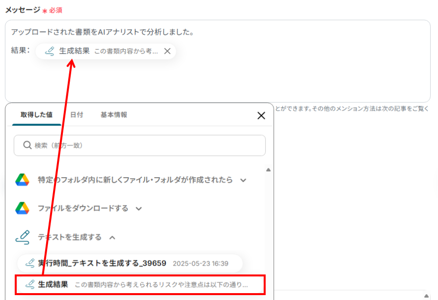The width and height of the screenshot is (438, 300).
Task: Close the value picker popup
Action: 261,115
